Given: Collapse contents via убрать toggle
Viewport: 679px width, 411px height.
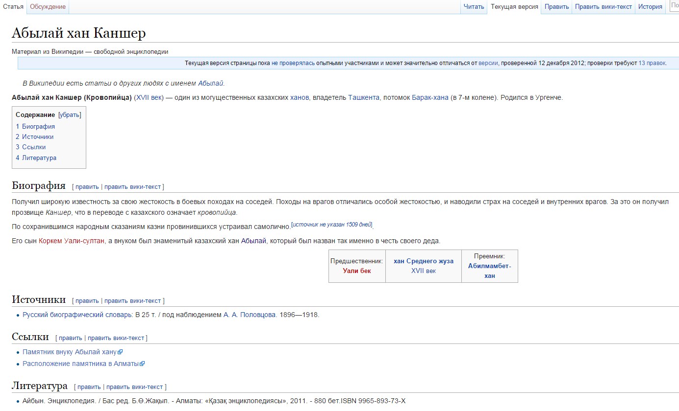Looking at the screenshot, I should pos(70,115).
